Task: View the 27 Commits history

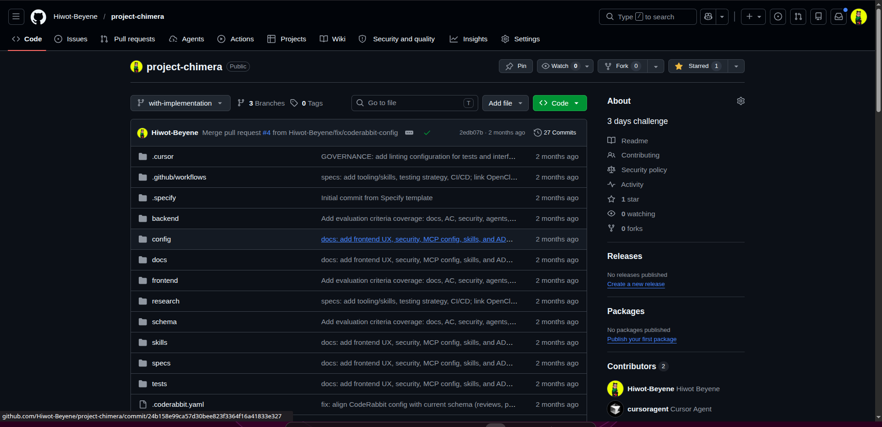Action: coord(555,133)
